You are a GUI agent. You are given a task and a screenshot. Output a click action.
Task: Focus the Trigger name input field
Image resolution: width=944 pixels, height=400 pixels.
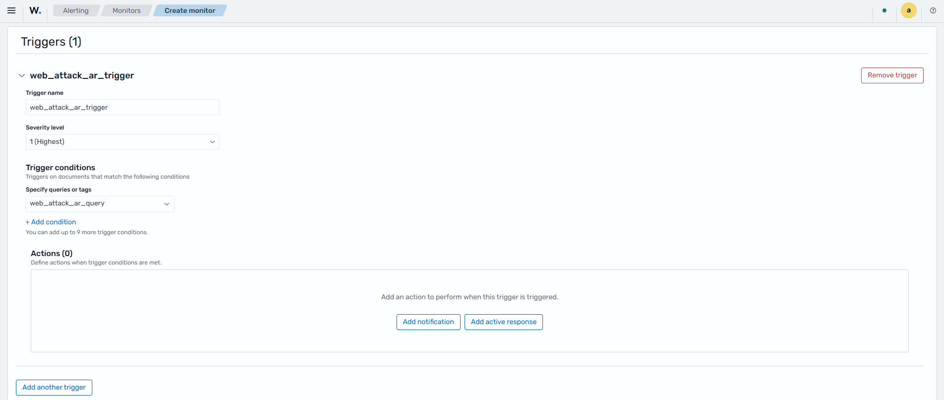click(123, 107)
